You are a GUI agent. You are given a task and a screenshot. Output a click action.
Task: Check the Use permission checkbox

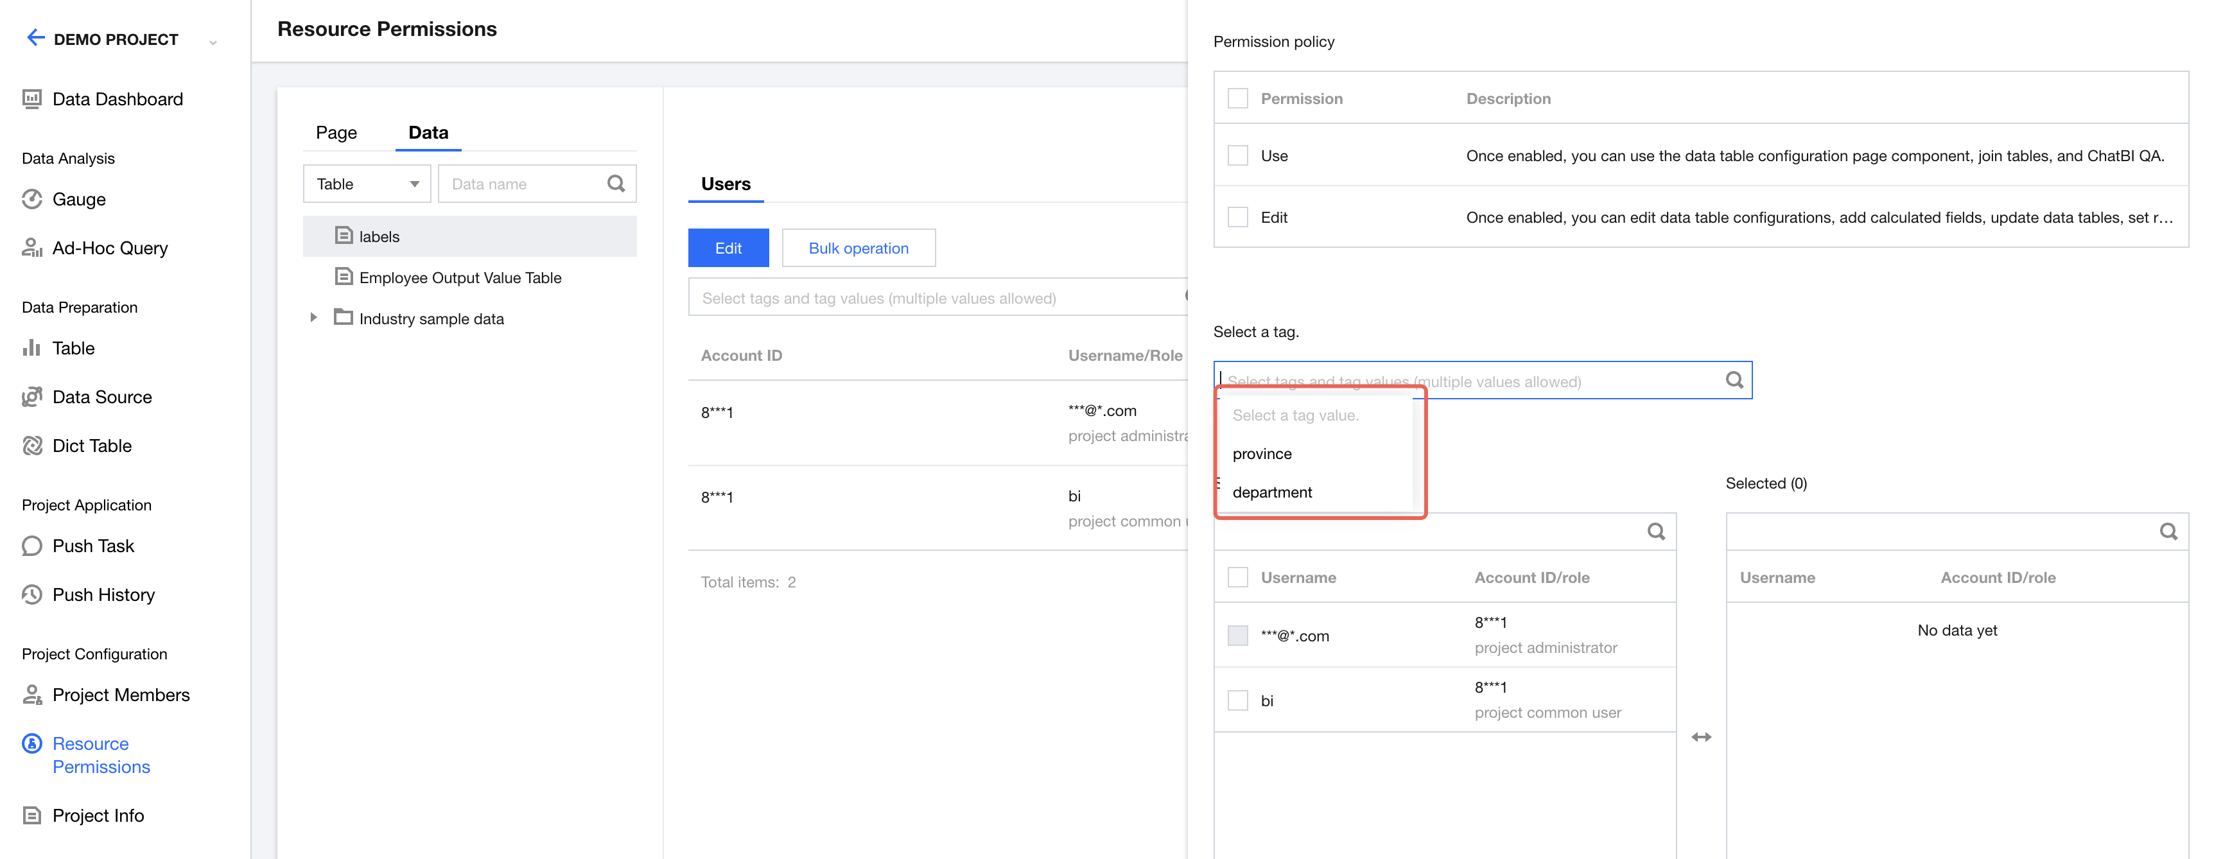(x=1237, y=155)
